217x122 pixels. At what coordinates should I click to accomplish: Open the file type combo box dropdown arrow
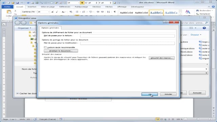pos(206,73)
